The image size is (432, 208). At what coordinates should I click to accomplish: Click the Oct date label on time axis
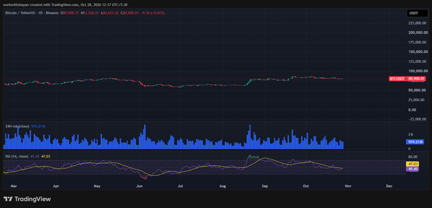pos(306,186)
